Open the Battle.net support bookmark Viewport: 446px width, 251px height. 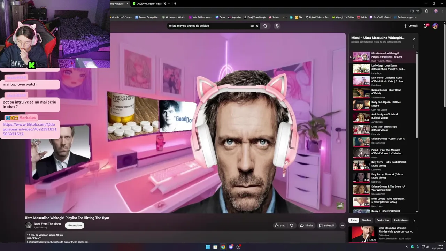[405, 17]
